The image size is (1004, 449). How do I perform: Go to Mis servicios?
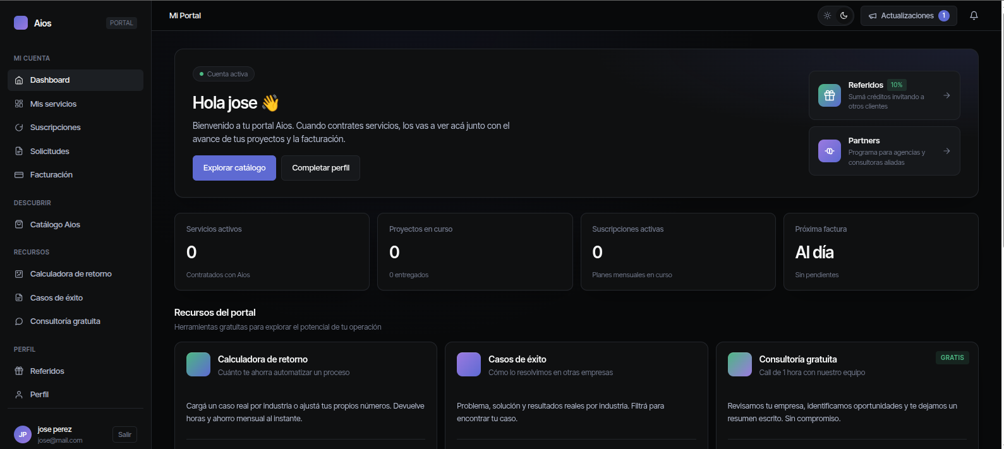[x=75, y=104]
